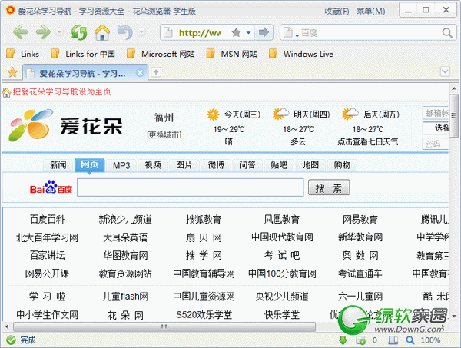Expand the tab list dropdown at right
461x348 pixels.
(445, 71)
